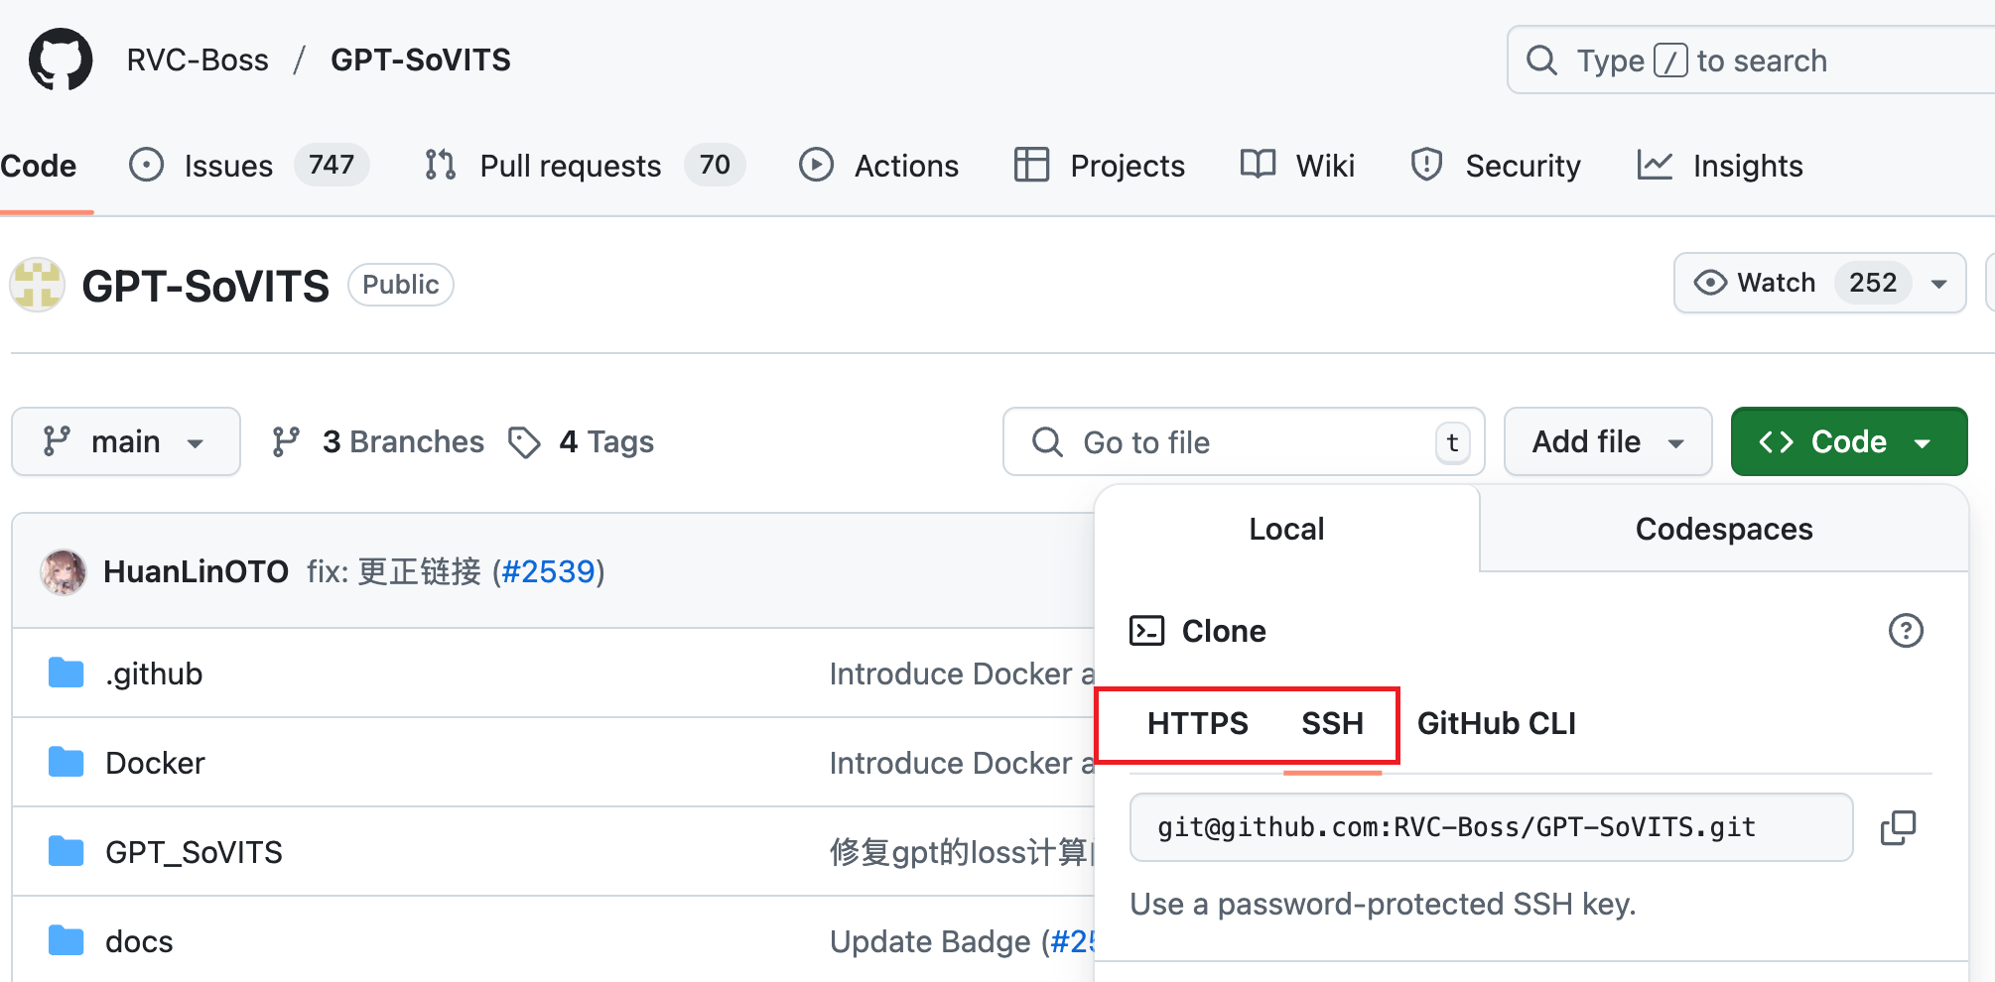Open .github row's Introduce Docker commit

coord(961,674)
